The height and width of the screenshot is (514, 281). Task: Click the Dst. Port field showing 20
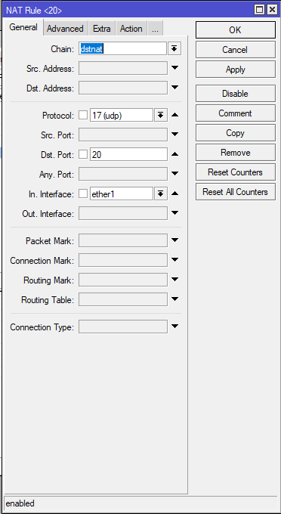(x=128, y=154)
